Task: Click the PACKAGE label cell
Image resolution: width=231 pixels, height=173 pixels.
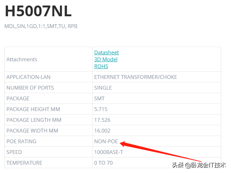Action: pyautogui.click(x=18, y=98)
